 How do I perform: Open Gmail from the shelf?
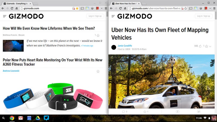(21, 118)
